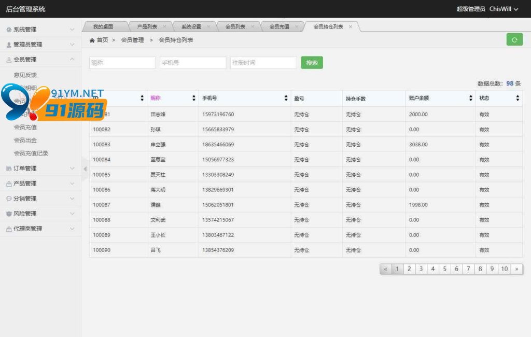Viewport: 531px width, 337px height.
Task: Open 会员充值记录 sidebar item
Action: [x=31, y=153]
